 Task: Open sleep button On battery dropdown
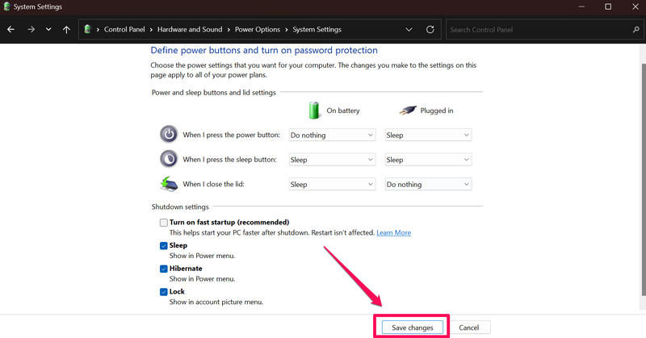pyautogui.click(x=332, y=160)
